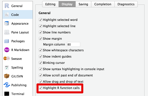Switch to the Completion tab
148x96 pixels.
[103, 4]
